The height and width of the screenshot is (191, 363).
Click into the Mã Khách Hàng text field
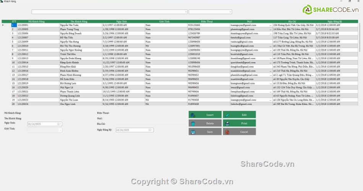coord(57,113)
